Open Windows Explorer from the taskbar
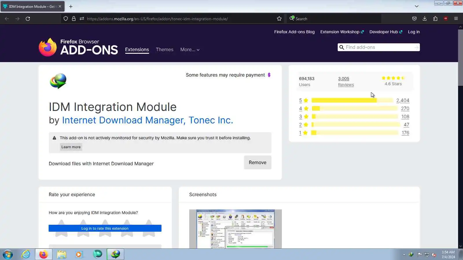Screen dimensions: 463x260 click(62, 255)
